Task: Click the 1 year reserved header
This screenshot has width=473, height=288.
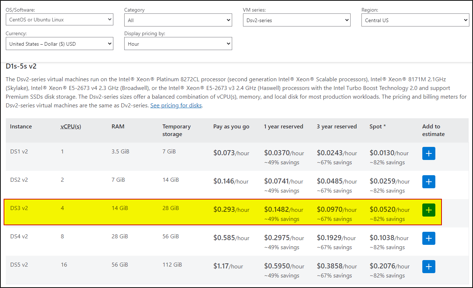Action: pyautogui.click(x=284, y=127)
